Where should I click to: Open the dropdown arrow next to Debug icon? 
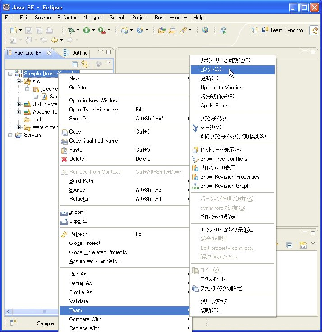pos(78,30)
